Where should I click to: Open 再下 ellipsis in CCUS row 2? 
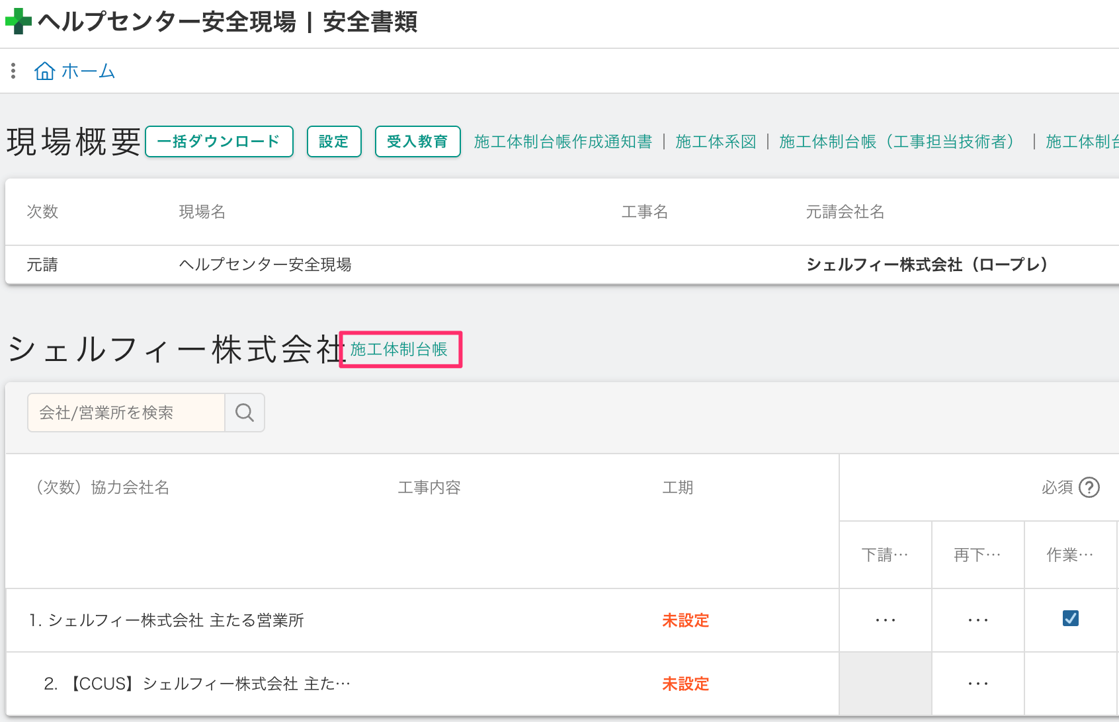(977, 684)
